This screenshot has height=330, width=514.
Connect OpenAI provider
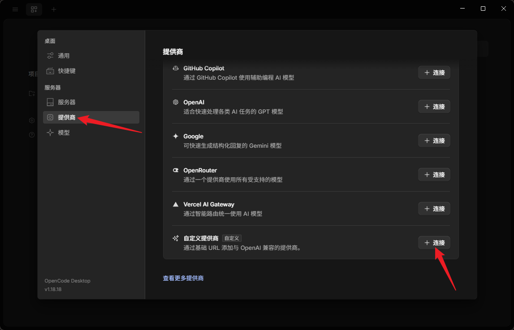[x=434, y=107]
